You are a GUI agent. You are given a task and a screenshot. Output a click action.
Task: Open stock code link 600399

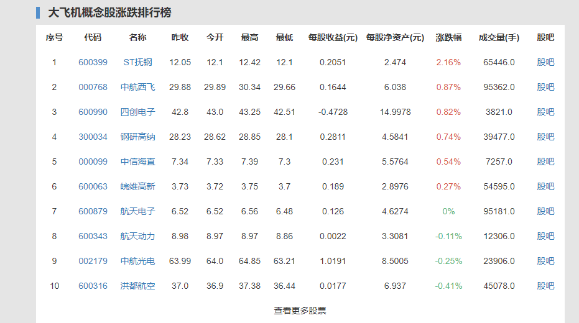pyautogui.click(x=93, y=62)
